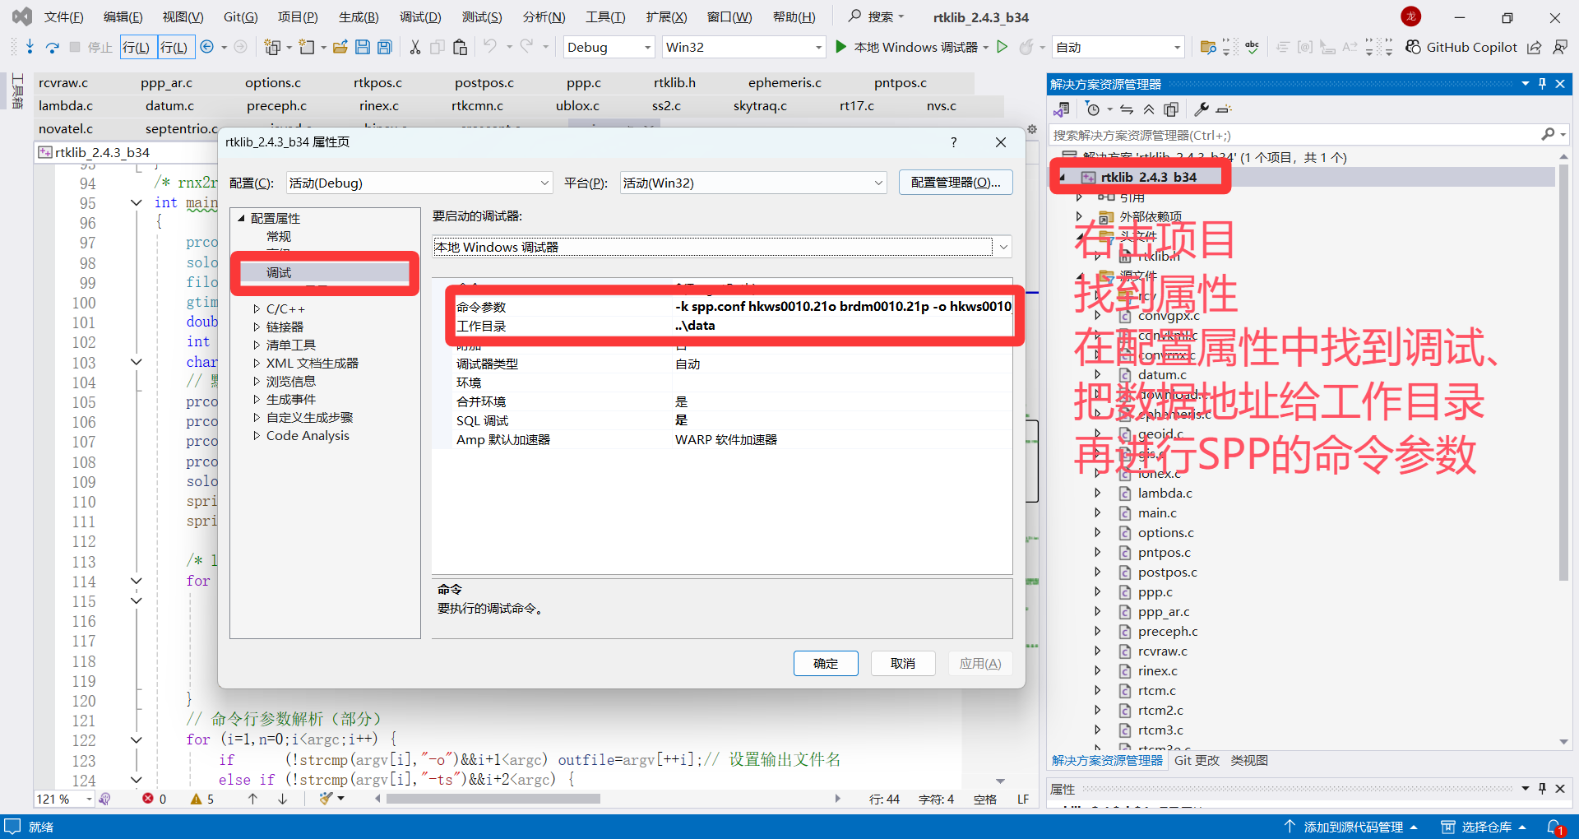Collapse all nodes in Solution Explorer
The image size is (1579, 839).
1149,109
